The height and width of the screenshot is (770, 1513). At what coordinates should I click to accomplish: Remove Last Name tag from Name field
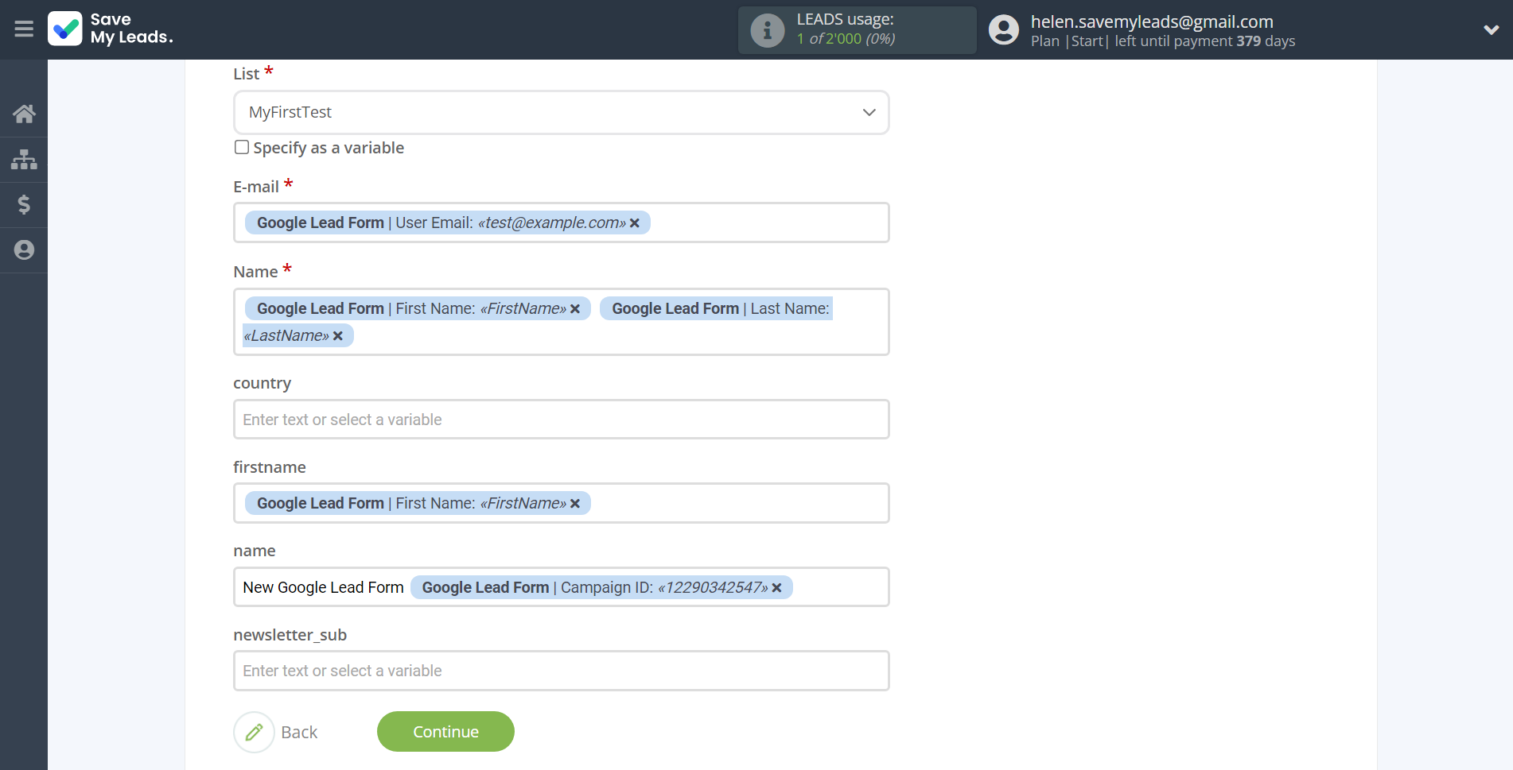click(x=338, y=336)
